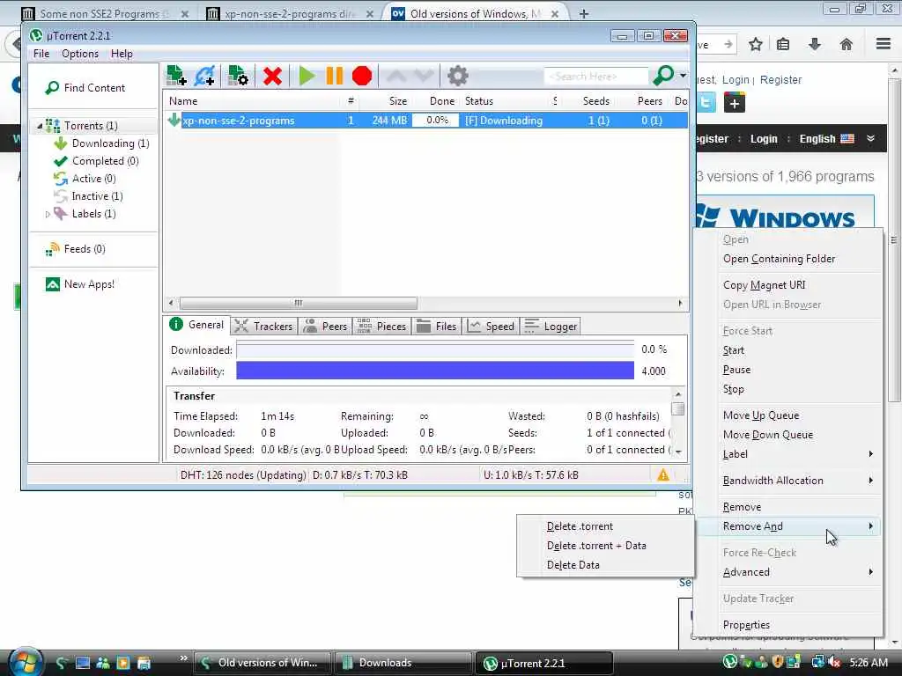902x676 pixels.
Task: Click New Apps! in the sidebar
Action: [x=80, y=284]
